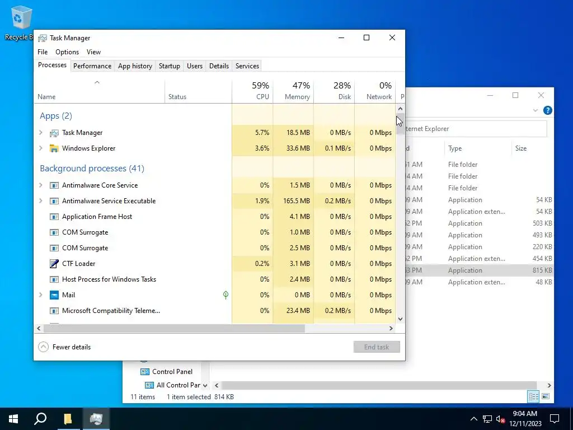
Task: Click the CTF Loader pen icon
Action: 54,264
